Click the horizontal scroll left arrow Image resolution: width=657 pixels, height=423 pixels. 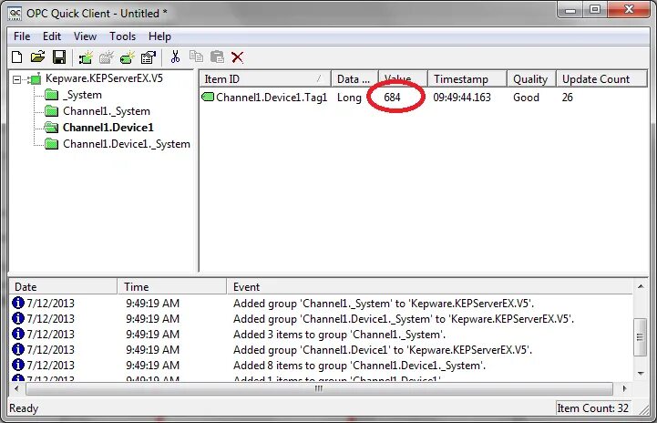pyautogui.click(x=16, y=388)
